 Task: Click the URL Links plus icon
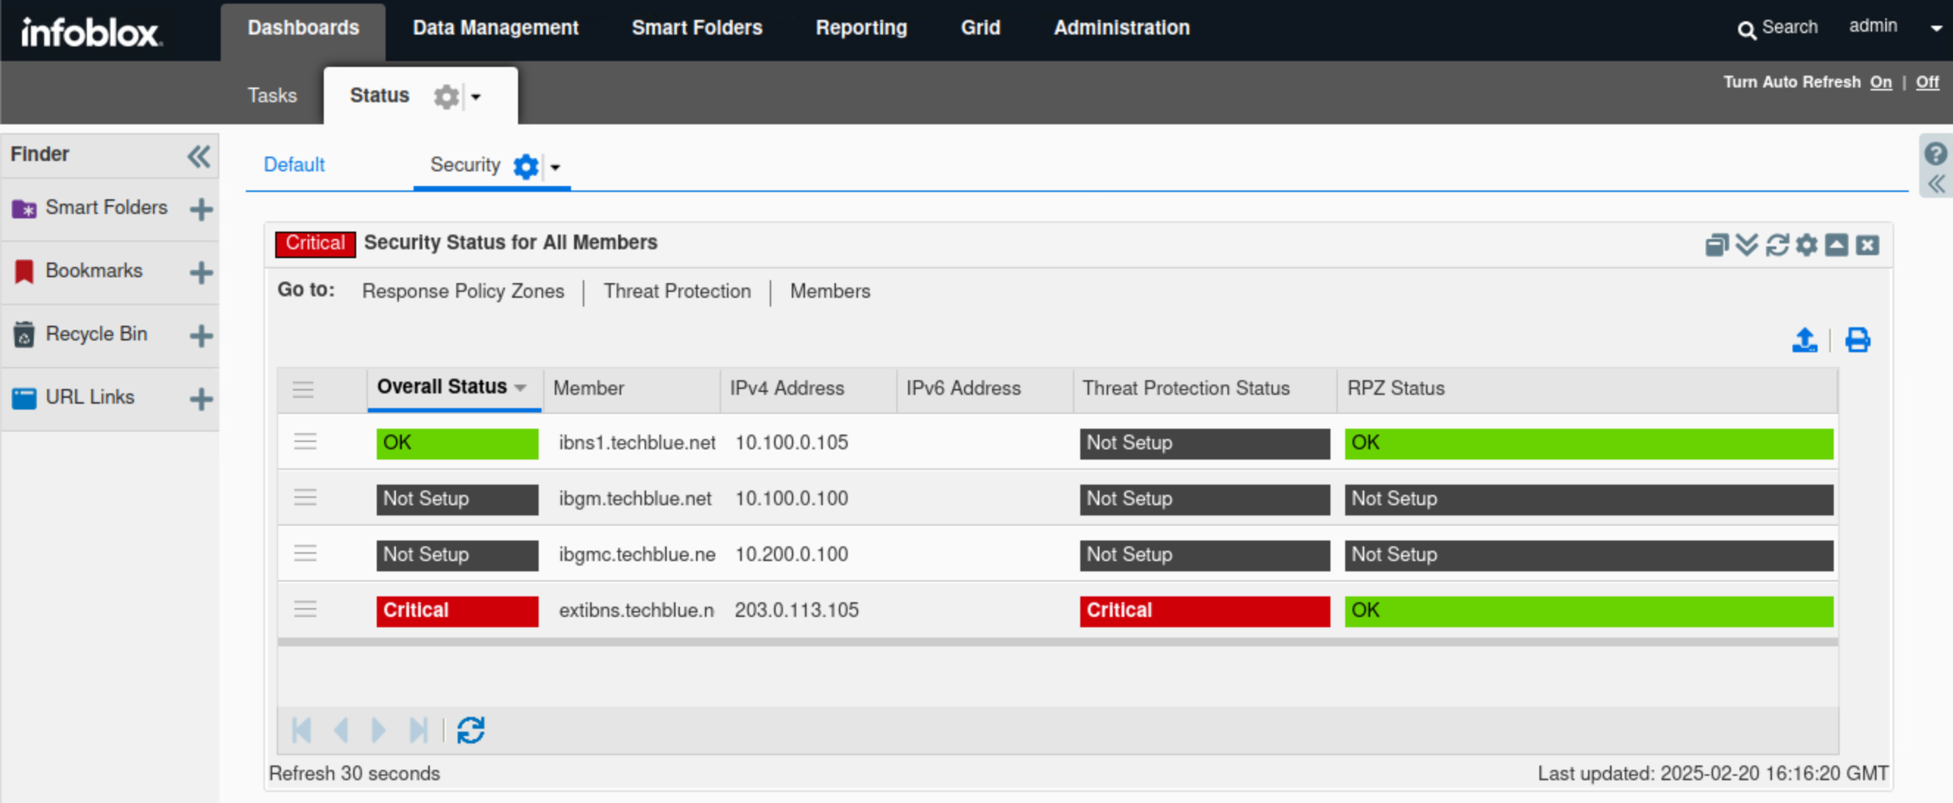click(x=201, y=399)
